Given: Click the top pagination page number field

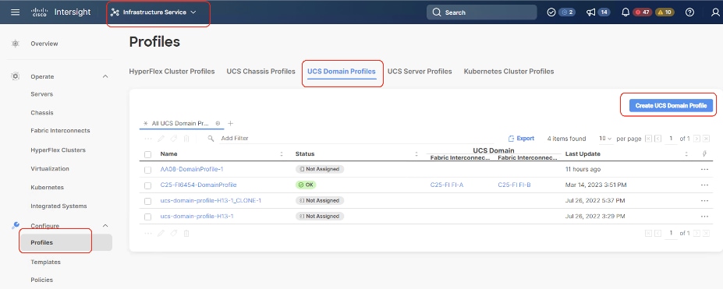Looking at the screenshot, I should 671,139.
